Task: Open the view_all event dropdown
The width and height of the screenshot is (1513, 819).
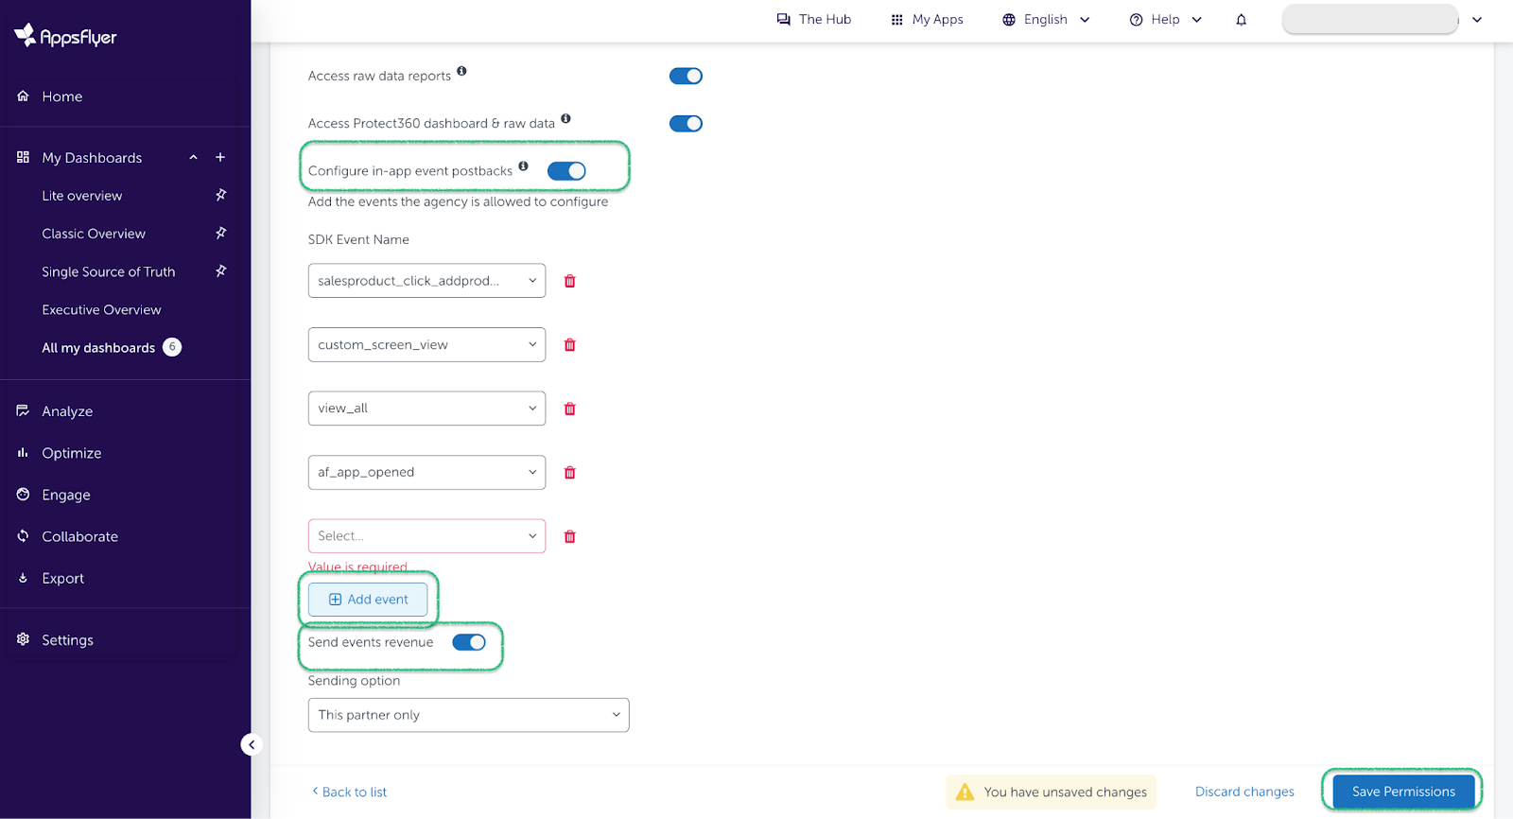Action: click(426, 408)
